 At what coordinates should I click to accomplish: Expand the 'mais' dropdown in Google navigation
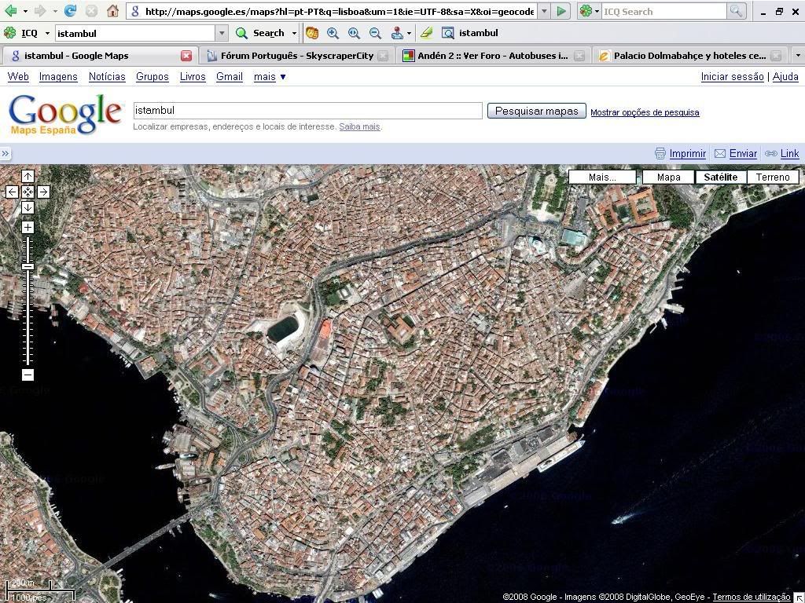[x=270, y=76]
